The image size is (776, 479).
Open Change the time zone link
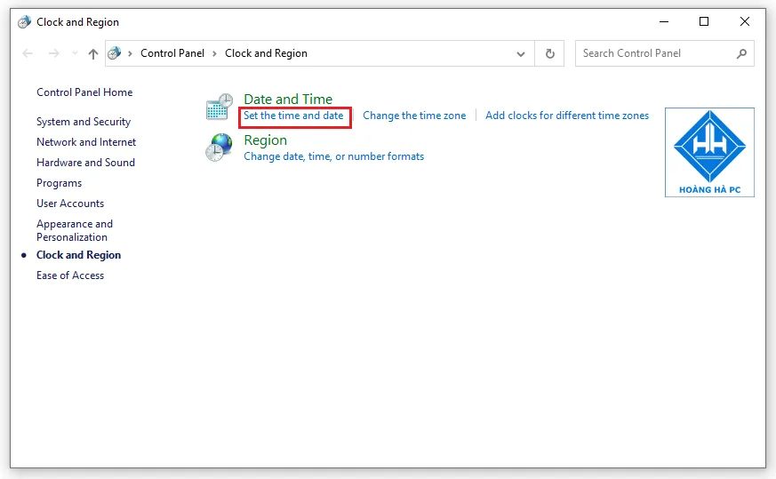[x=414, y=116]
